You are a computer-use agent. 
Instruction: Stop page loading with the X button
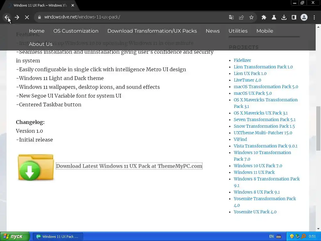27,17
